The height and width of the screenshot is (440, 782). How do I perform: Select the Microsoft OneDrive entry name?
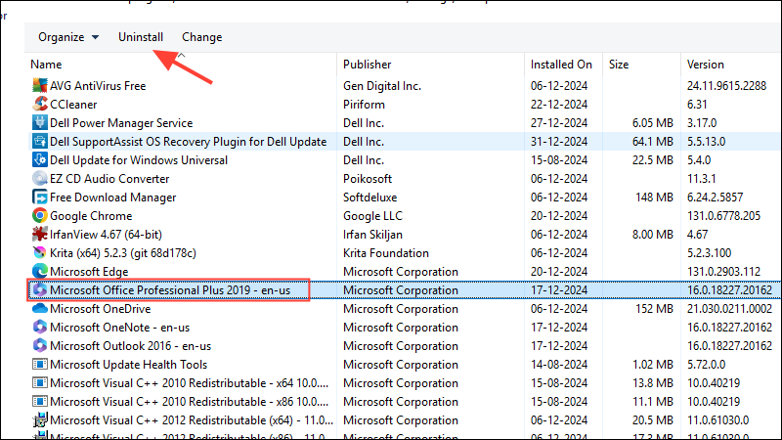coord(101,309)
